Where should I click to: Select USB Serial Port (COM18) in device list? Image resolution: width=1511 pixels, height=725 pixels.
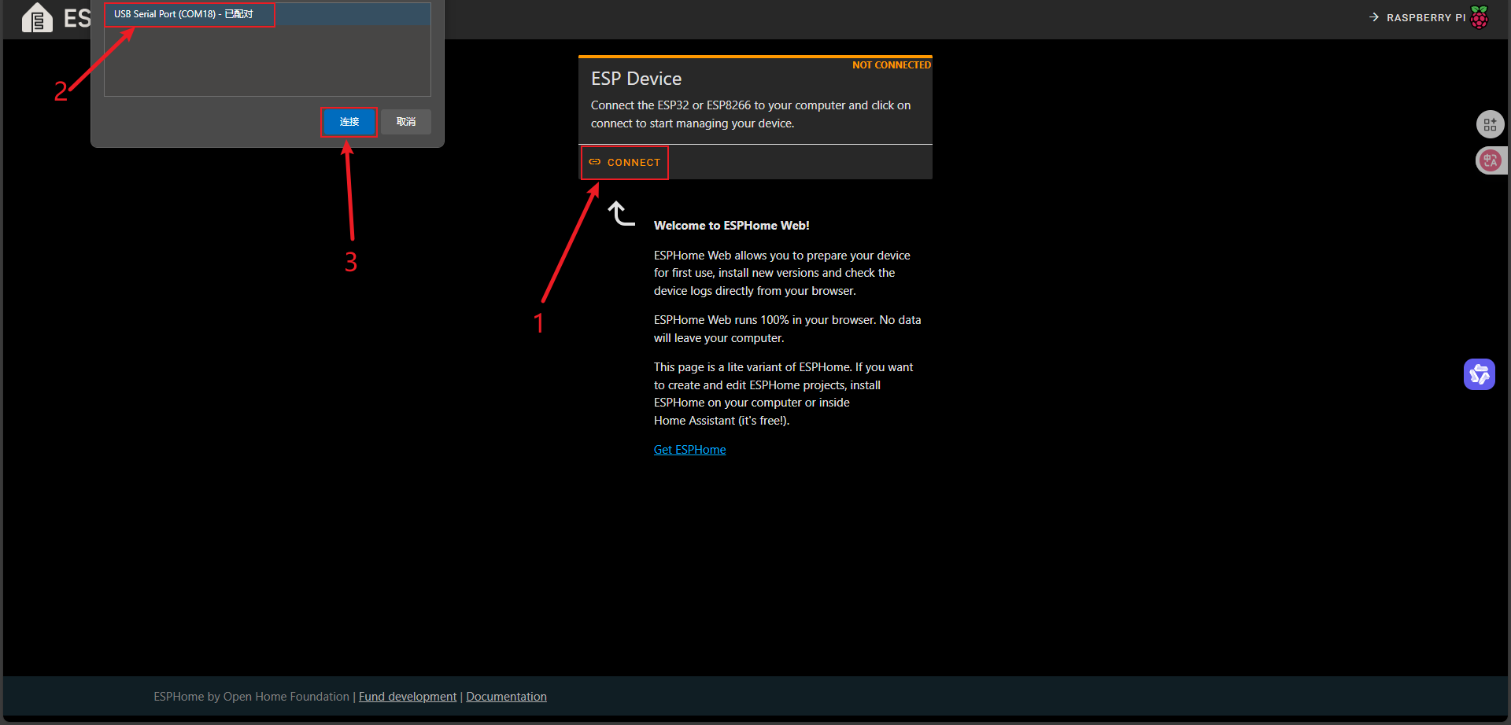pos(267,14)
